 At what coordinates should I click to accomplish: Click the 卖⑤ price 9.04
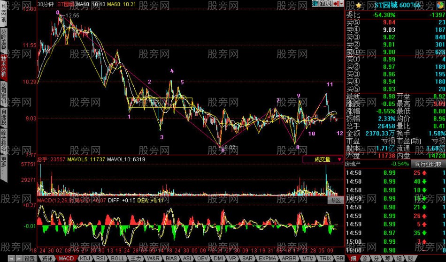click(389, 22)
